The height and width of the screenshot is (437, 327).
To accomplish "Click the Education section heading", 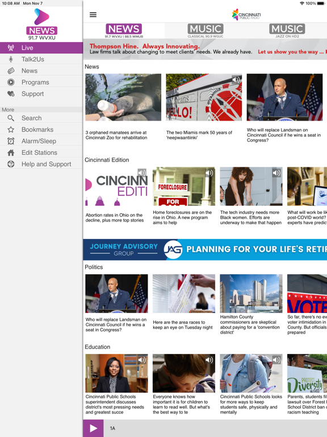I will point(97,347).
